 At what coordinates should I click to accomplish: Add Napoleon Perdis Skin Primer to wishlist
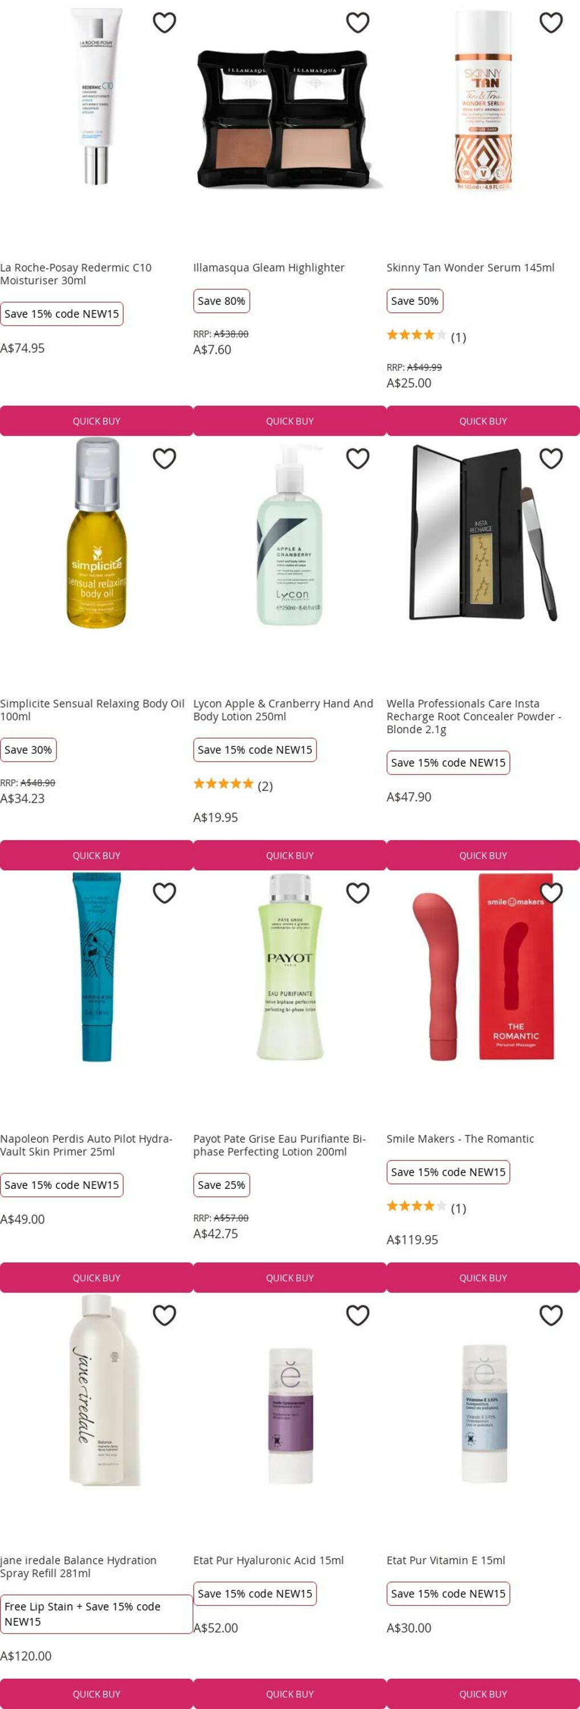coord(165,893)
